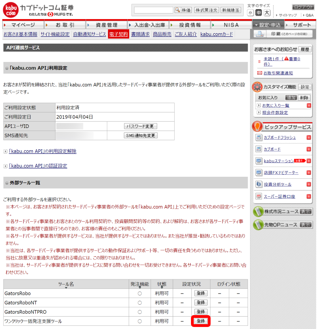
Task: Open the 照会件数設定 link
Action: [275, 113]
